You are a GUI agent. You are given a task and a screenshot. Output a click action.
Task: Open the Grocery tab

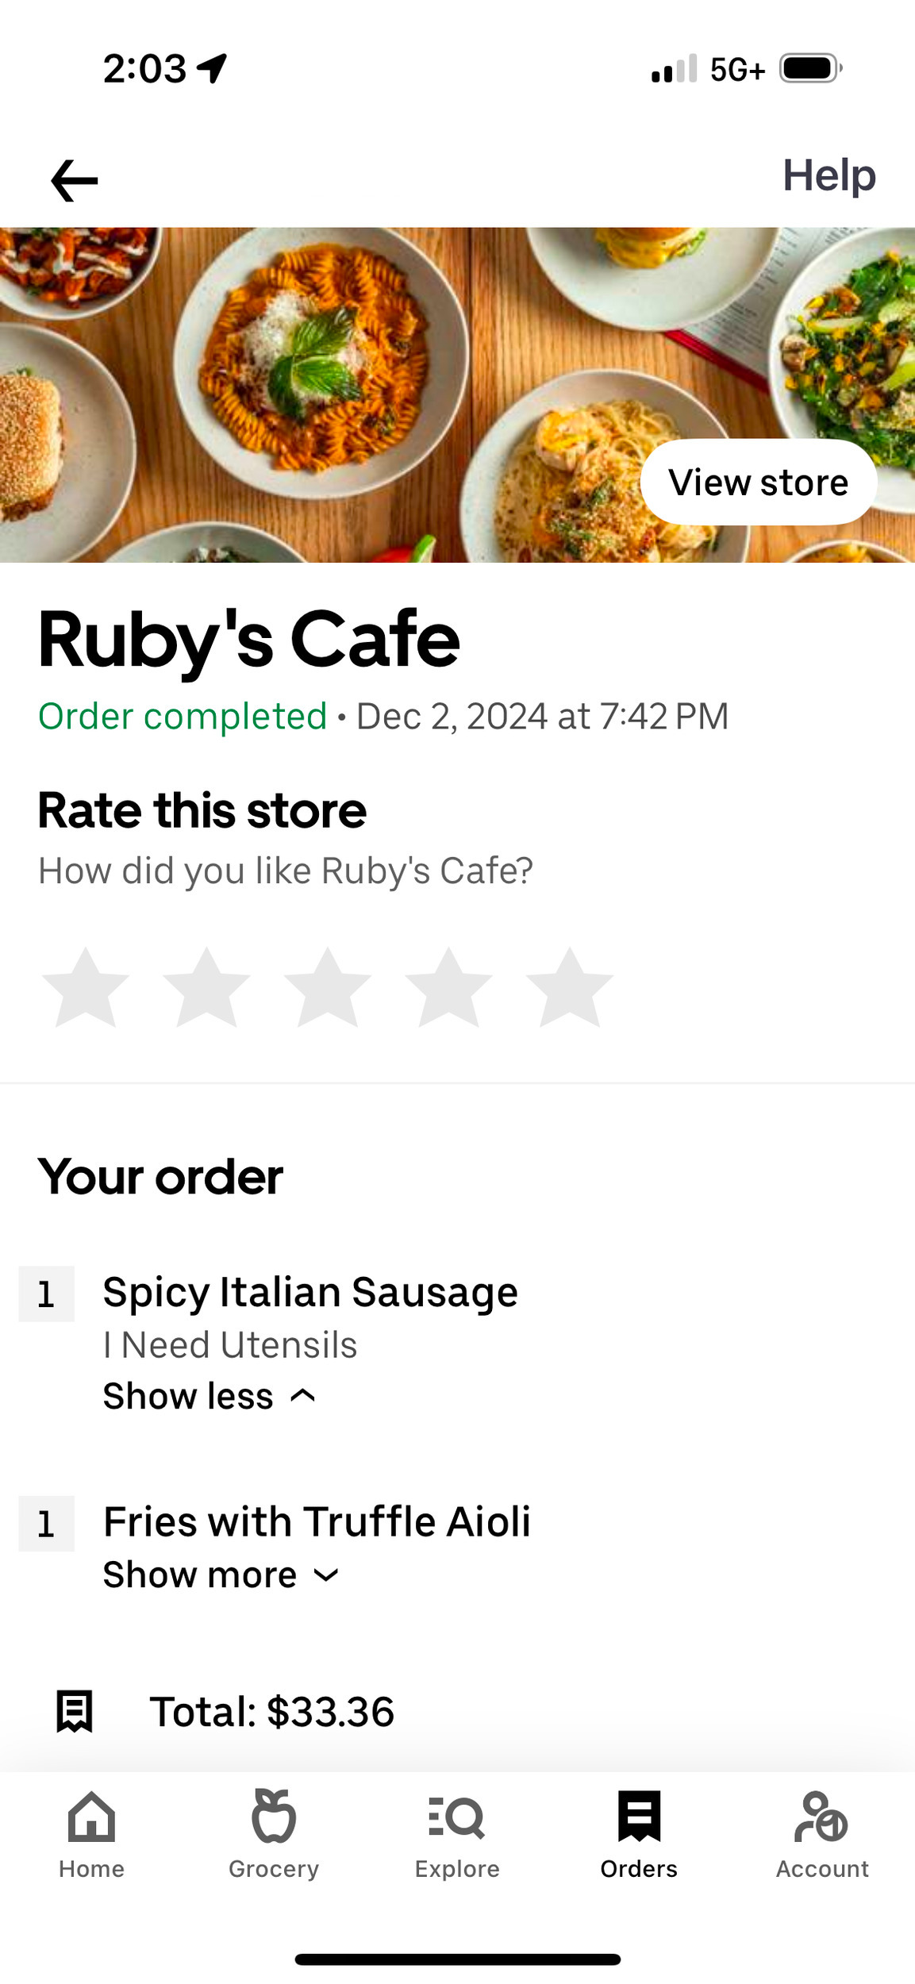(274, 1833)
